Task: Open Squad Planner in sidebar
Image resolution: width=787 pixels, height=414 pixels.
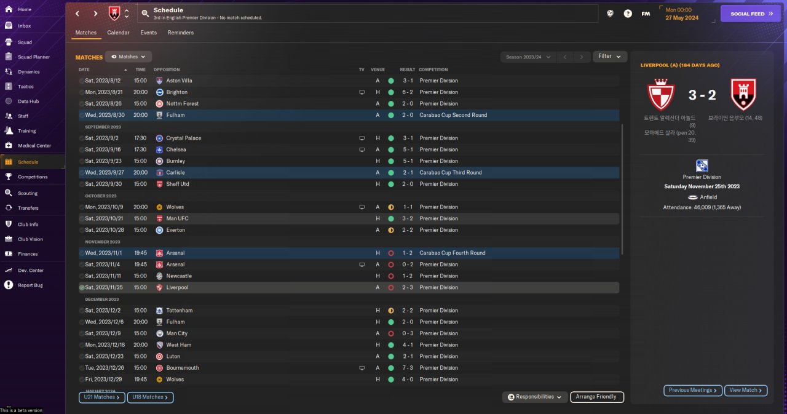Action: 33,57
